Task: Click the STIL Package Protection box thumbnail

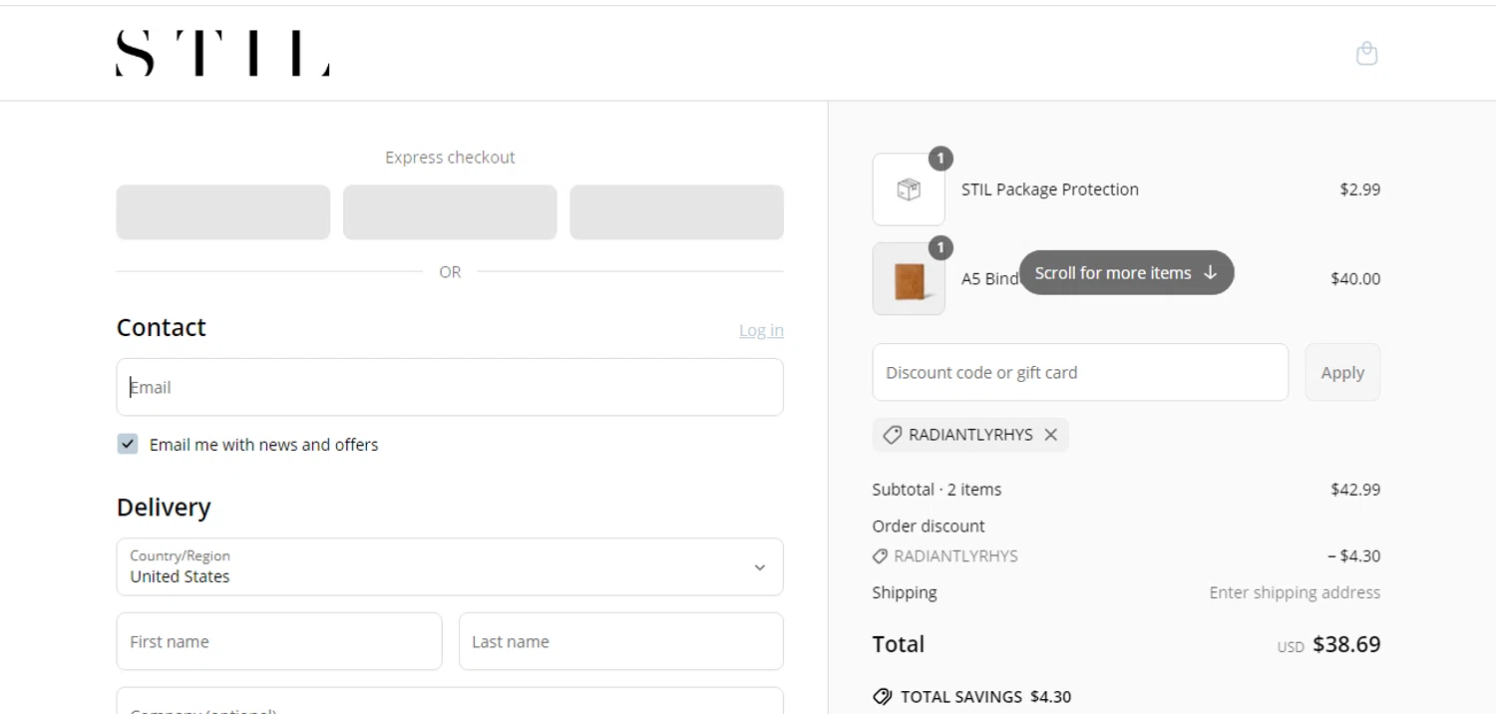Action: coord(909,189)
